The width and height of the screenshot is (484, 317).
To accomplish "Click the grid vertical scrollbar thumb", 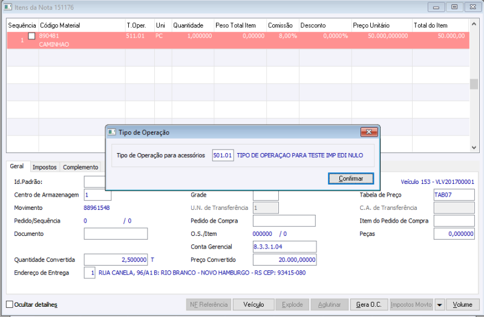I will pyautogui.click(x=474, y=84).
